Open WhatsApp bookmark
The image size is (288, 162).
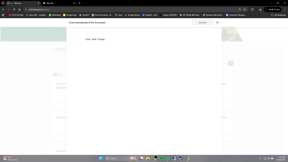[54, 15]
